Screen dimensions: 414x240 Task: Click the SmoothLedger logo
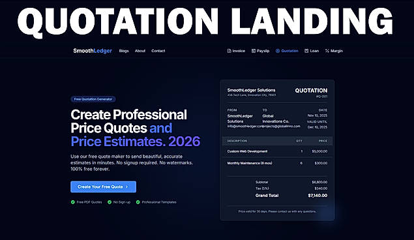(93, 51)
